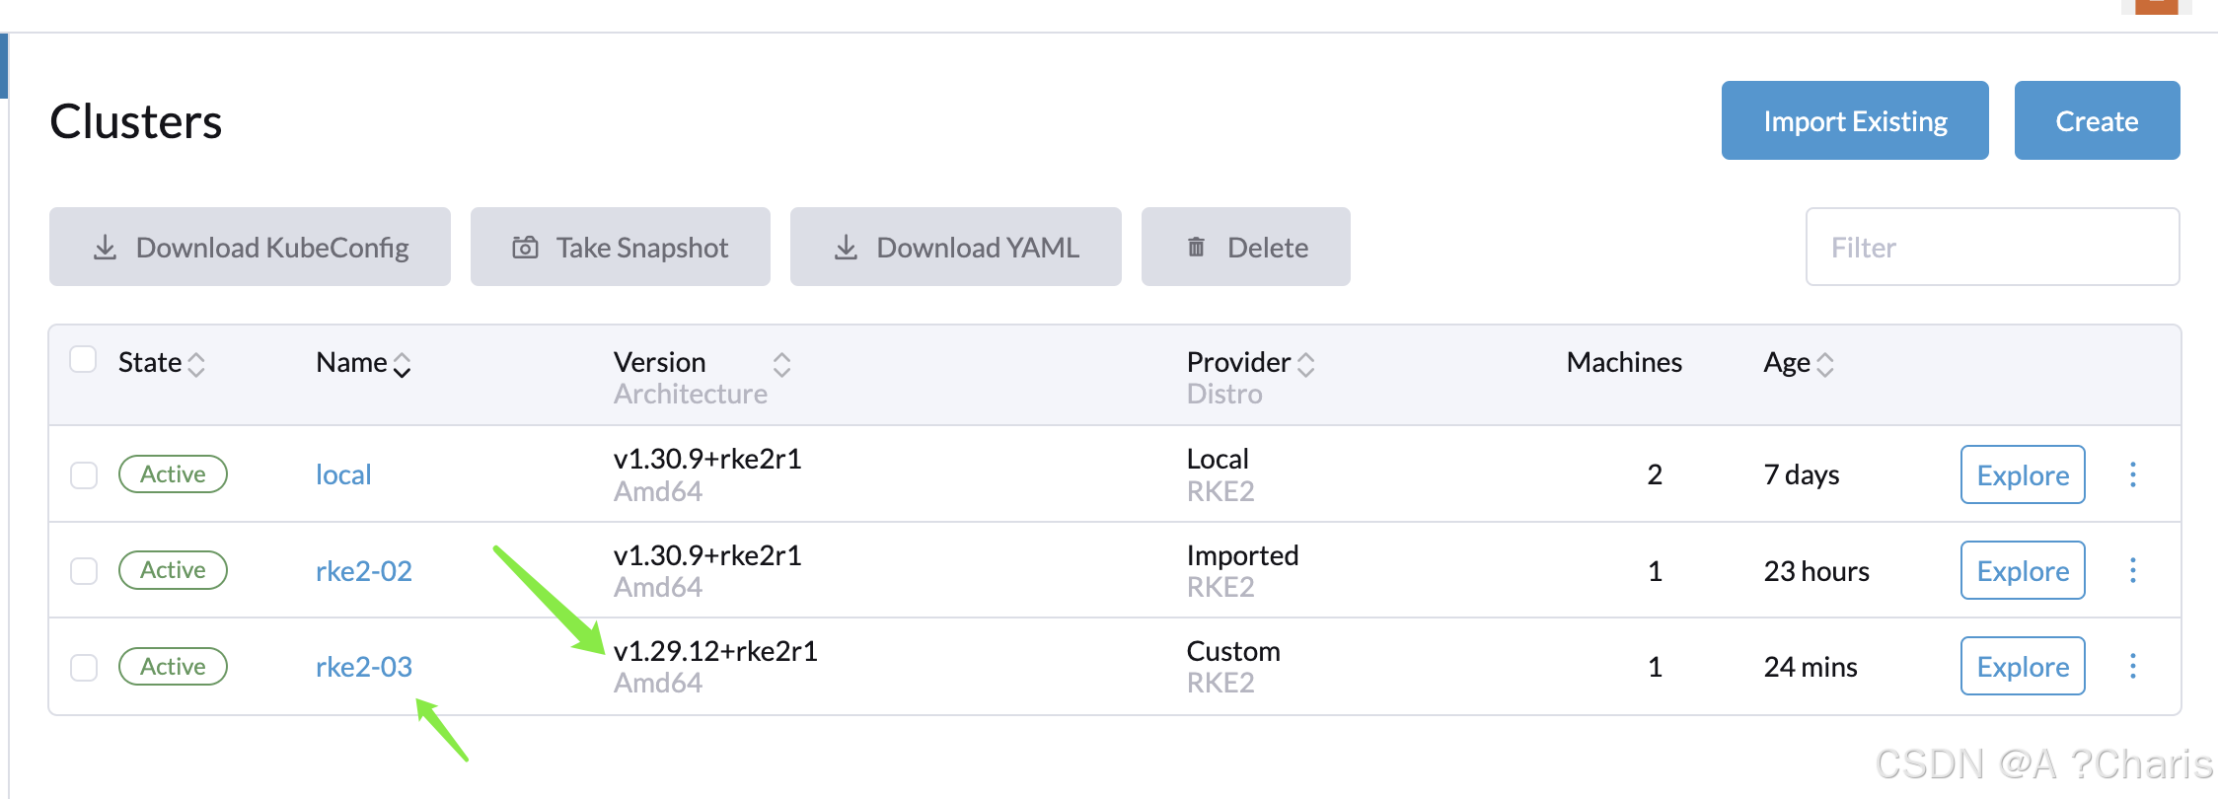
Task: Click Active badge in local row
Action: click(x=173, y=473)
